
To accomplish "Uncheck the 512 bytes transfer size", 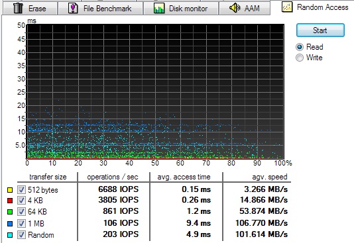I will [21, 189].
